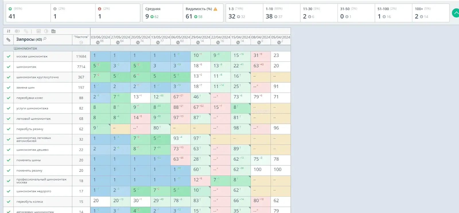Click the шиномонтаж недорого keyword
Image resolution: width=459 pixels, height=213 pixels.
[34, 191]
